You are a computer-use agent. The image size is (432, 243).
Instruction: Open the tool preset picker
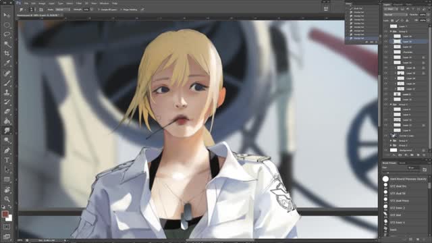click(x=22, y=9)
